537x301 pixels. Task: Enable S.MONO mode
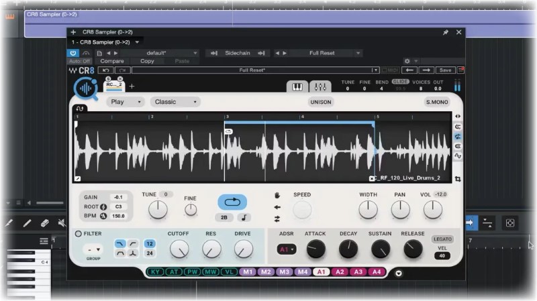click(x=437, y=102)
